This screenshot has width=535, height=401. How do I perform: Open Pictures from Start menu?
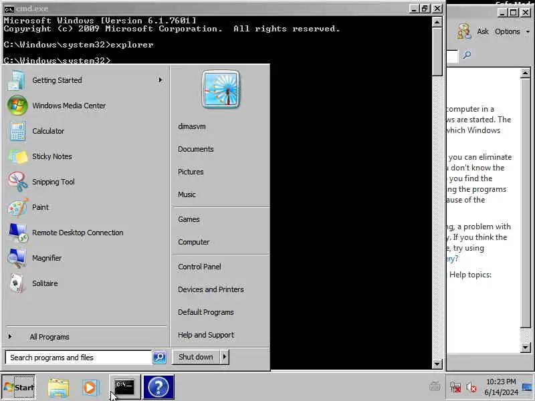click(x=191, y=172)
